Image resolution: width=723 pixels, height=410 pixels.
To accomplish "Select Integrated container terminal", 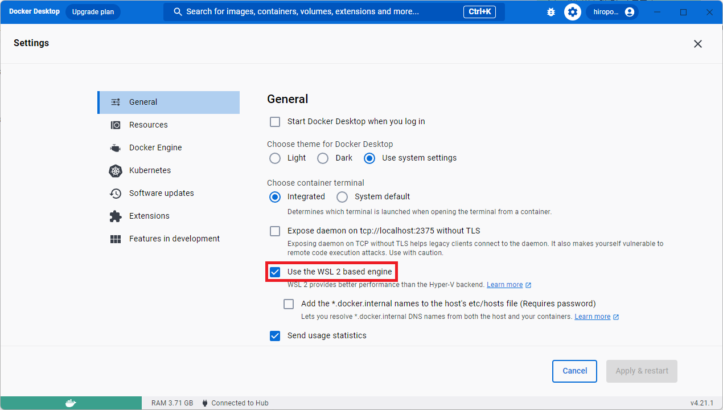I will (x=275, y=197).
